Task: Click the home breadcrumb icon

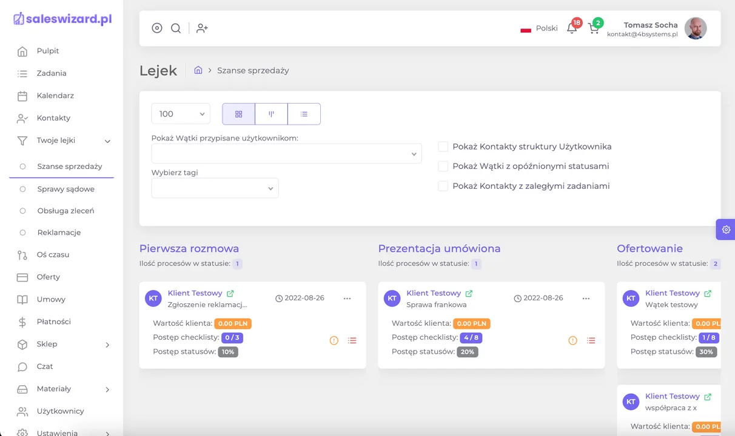Action: coord(198,70)
